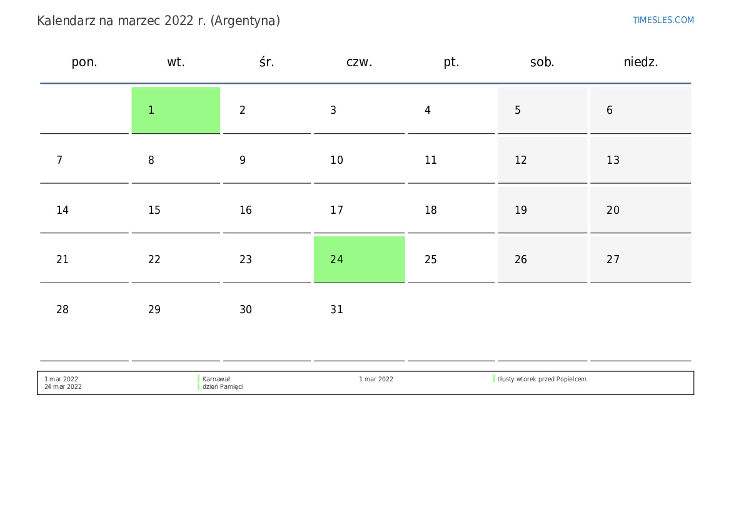Select the 'pon.' weekday header

pos(84,62)
